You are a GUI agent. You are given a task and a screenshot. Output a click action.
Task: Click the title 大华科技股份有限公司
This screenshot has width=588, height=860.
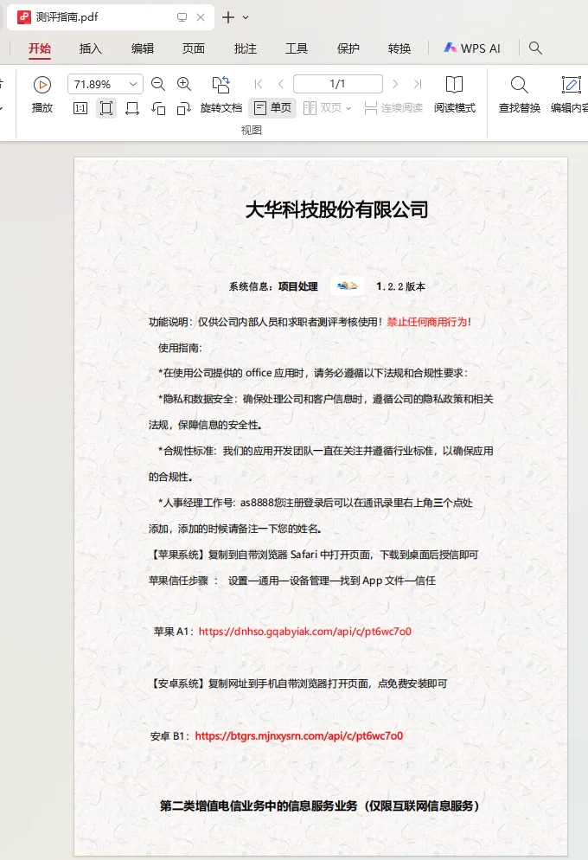pos(336,209)
